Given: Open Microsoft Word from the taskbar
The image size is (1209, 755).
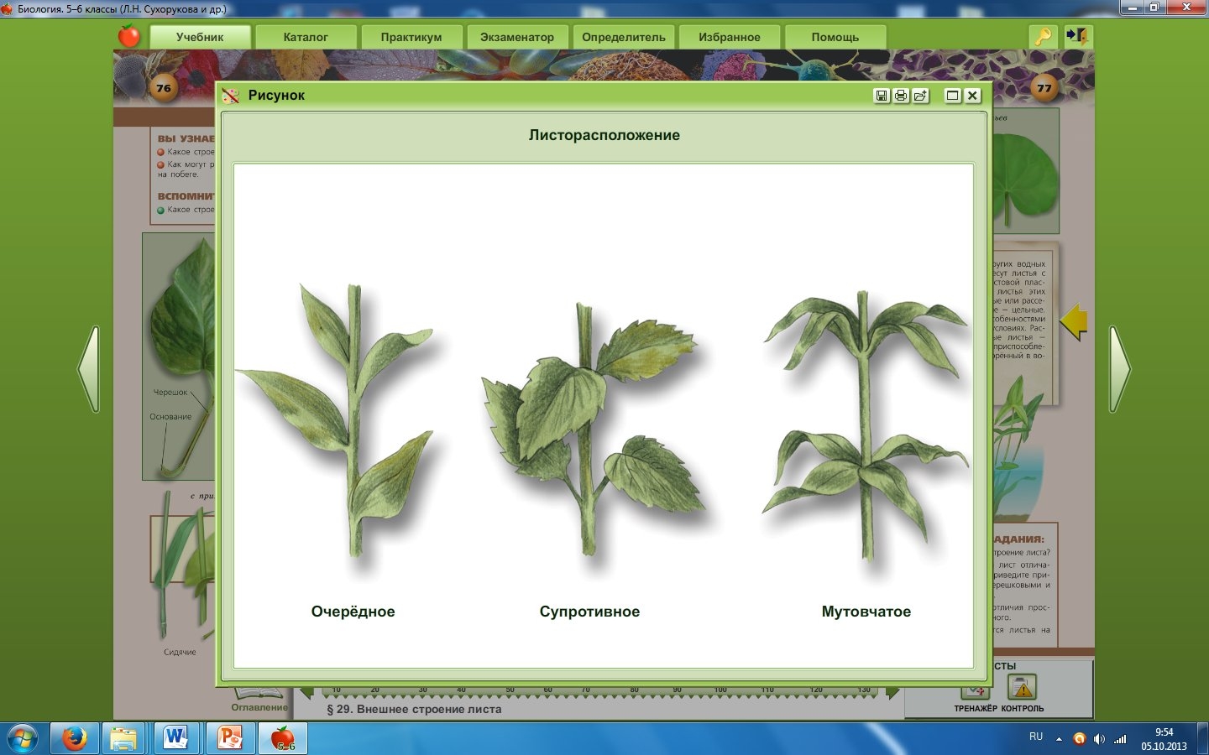Looking at the screenshot, I should pos(176,738).
